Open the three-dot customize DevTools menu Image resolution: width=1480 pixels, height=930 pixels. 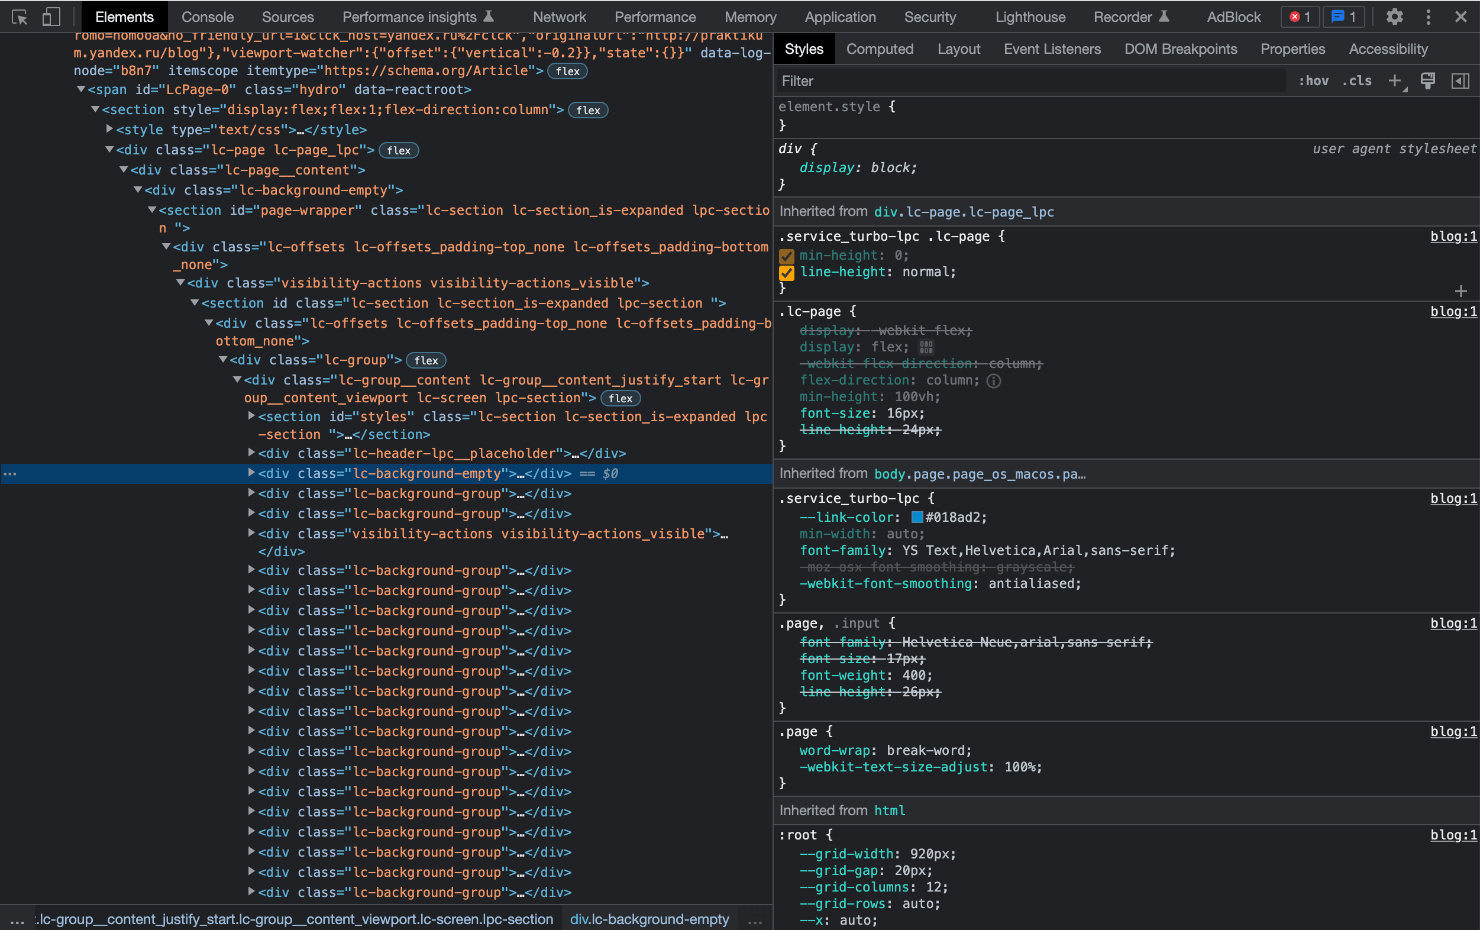[x=1429, y=17]
